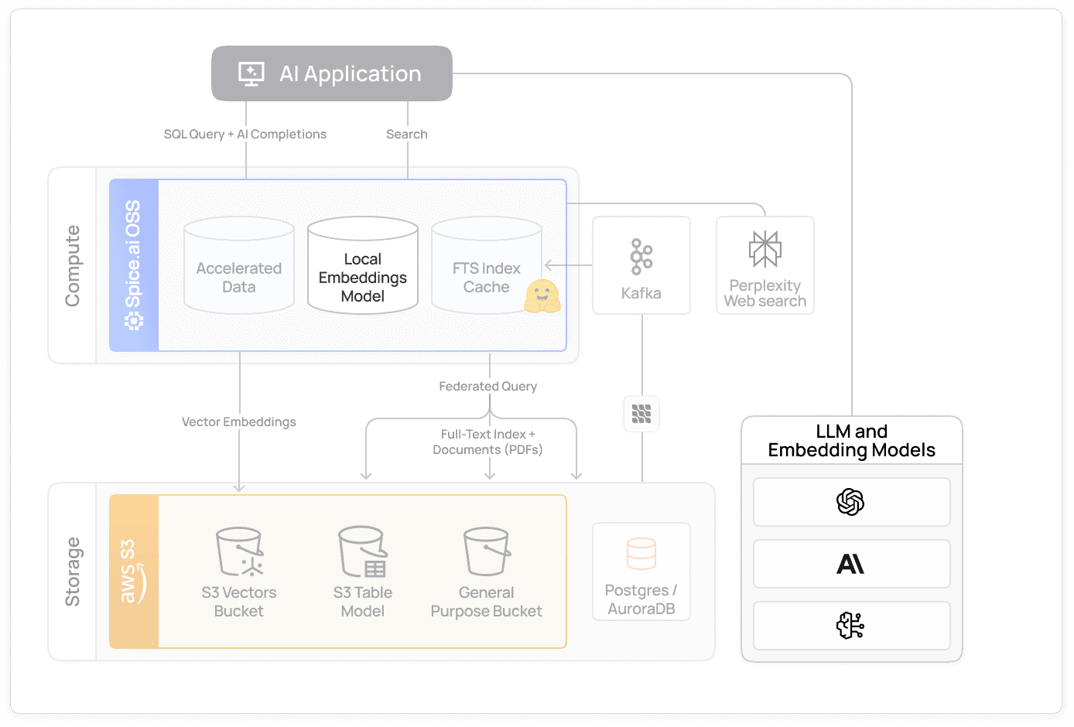The width and height of the screenshot is (1074, 727).
Task: Click the S3 Vectors Bucket element
Action: point(238,571)
